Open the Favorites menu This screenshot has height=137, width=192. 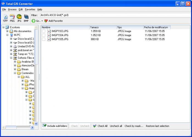pos(30,9)
